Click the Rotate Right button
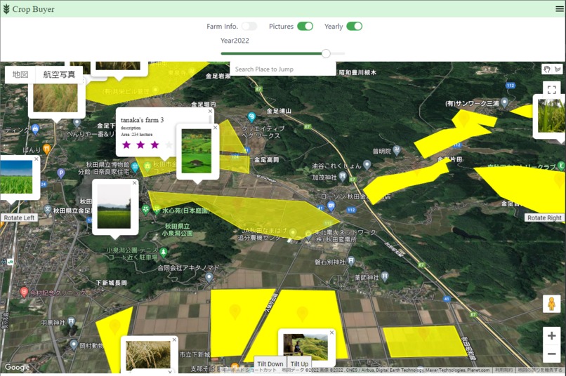This screenshot has width=566, height=376. [544, 217]
